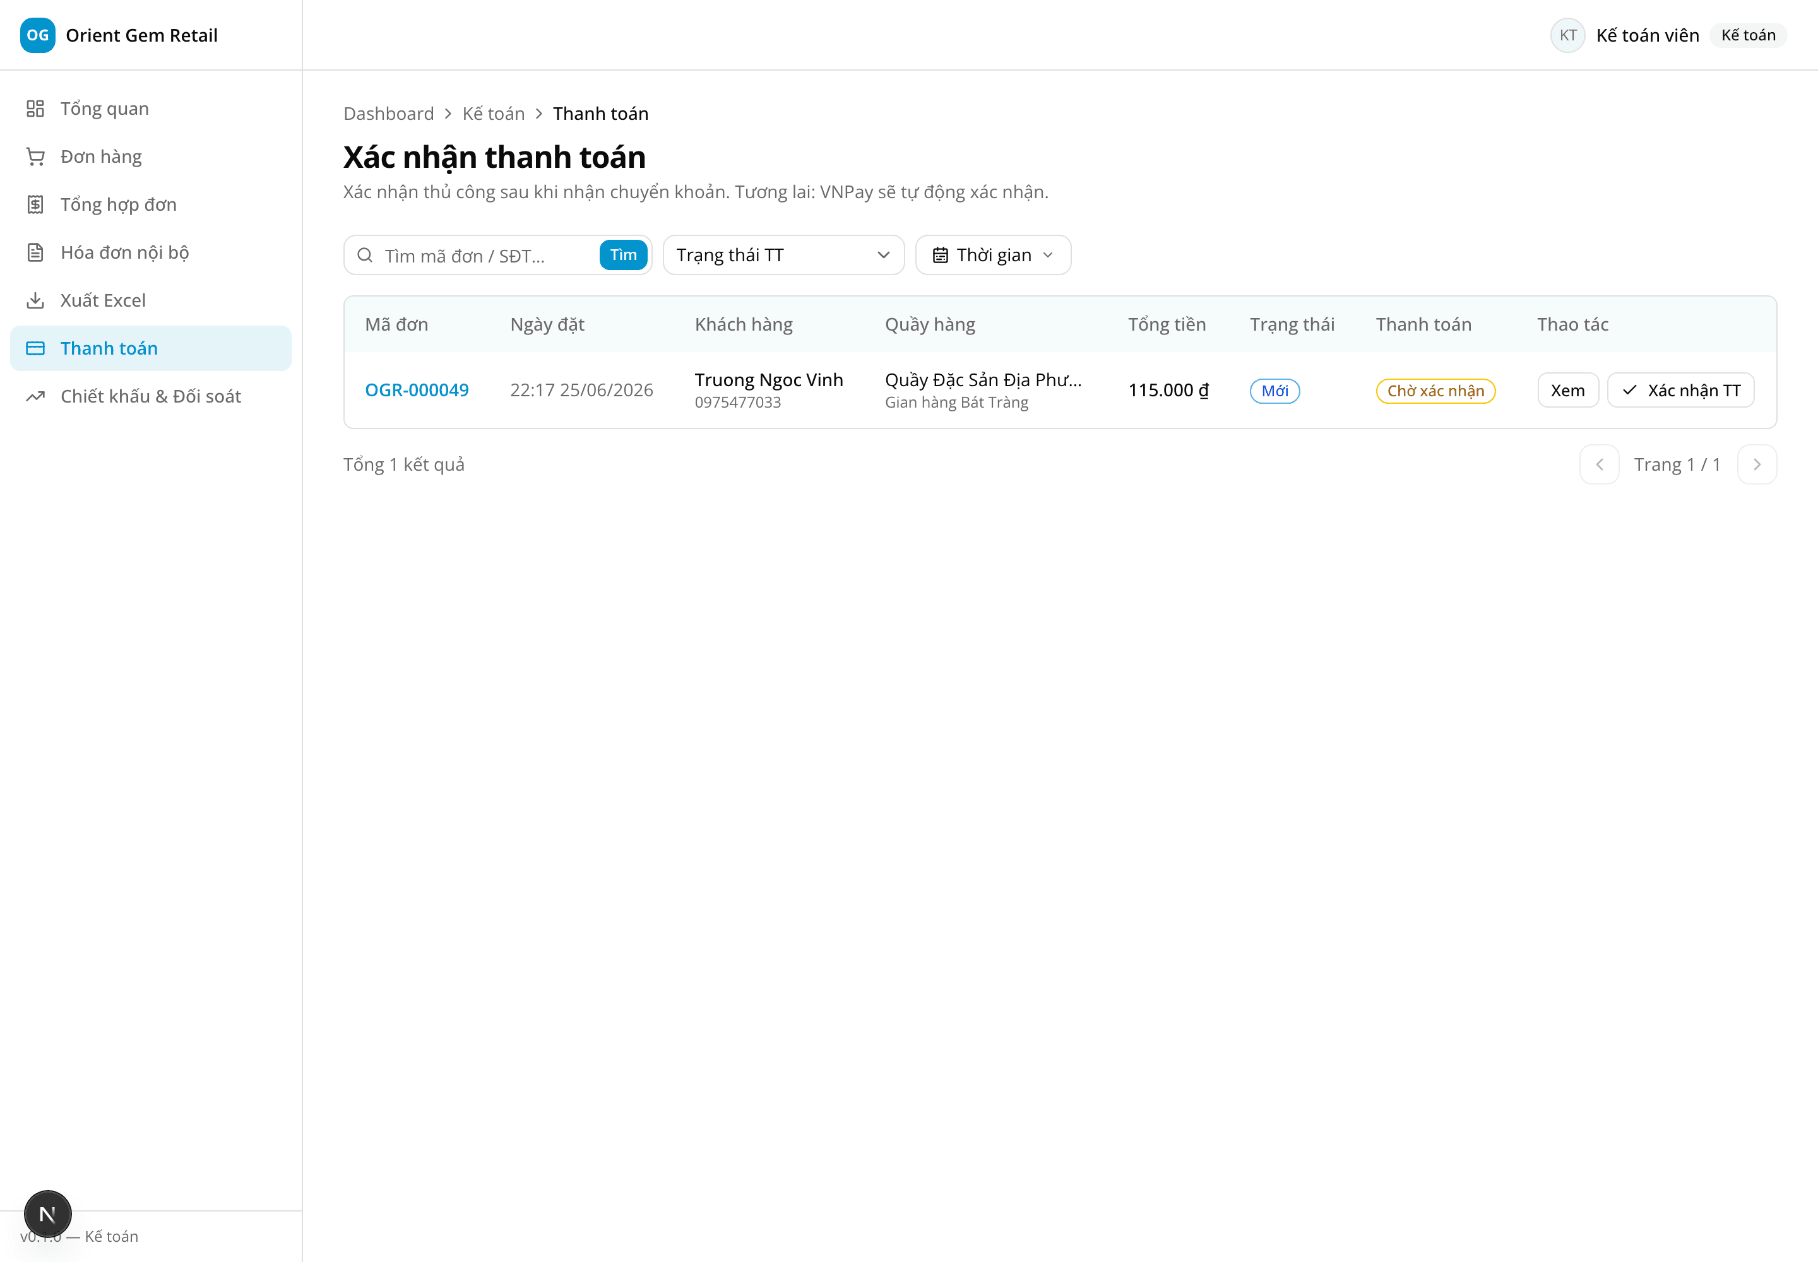Click the date 22:17 25/06/2026
This screenshot has height=1262, width=1818.
(x=581, y=390)
